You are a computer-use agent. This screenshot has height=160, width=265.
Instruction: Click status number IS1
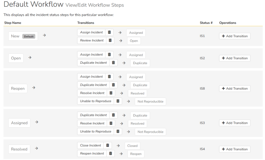point(202,36)
